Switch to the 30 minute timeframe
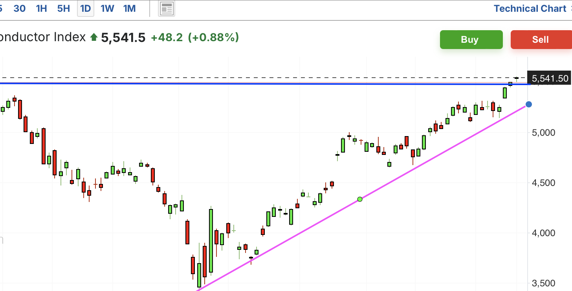The height and width of the screenshot is (291, 572). (x=20, y=9)
